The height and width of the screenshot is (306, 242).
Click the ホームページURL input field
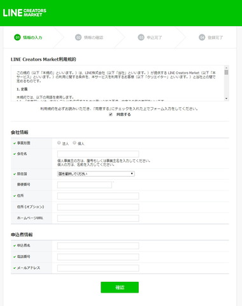pos(98,218)
